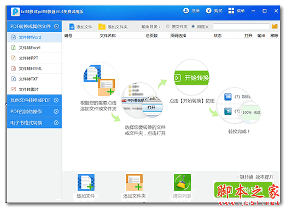Open the 注册 register user icon

[186, 11]
